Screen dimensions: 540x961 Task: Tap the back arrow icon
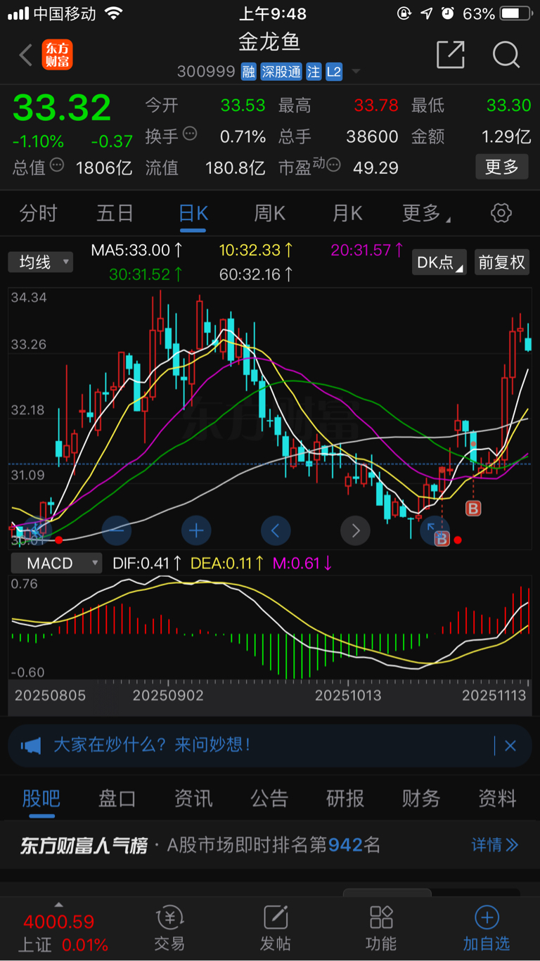pyautogui.click(x=26, y=55)
